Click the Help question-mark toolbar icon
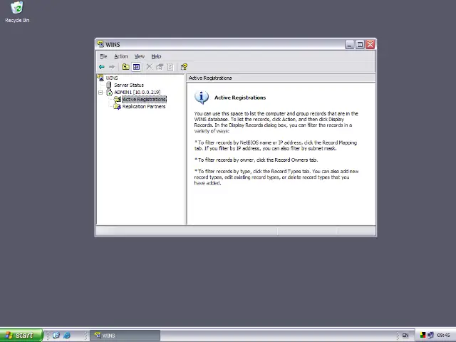Image resolution: width=456 pixels, height=342 pixels. pyautogui.click(x=184, y=67)
